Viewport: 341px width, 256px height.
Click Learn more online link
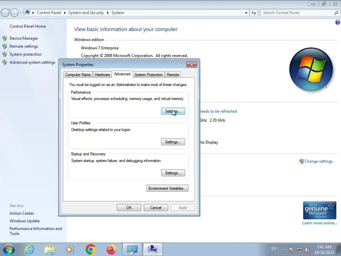(x=320, y=223)
